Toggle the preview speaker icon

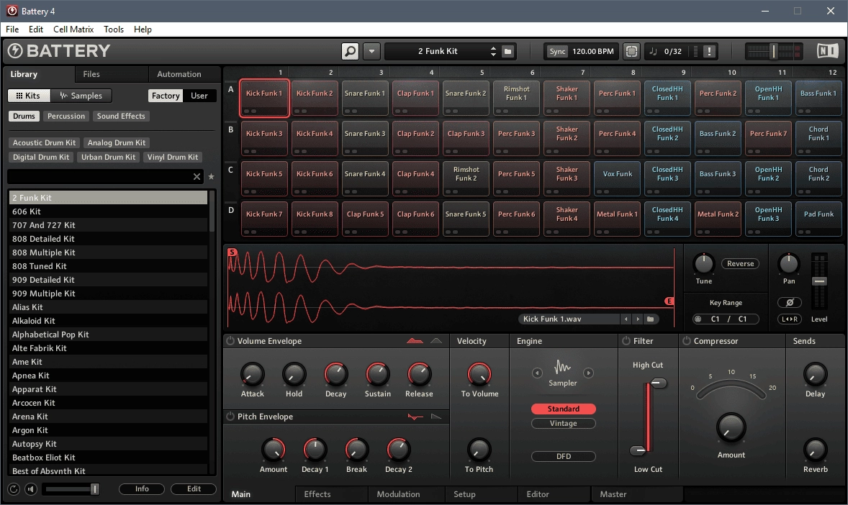coord(31,489)
